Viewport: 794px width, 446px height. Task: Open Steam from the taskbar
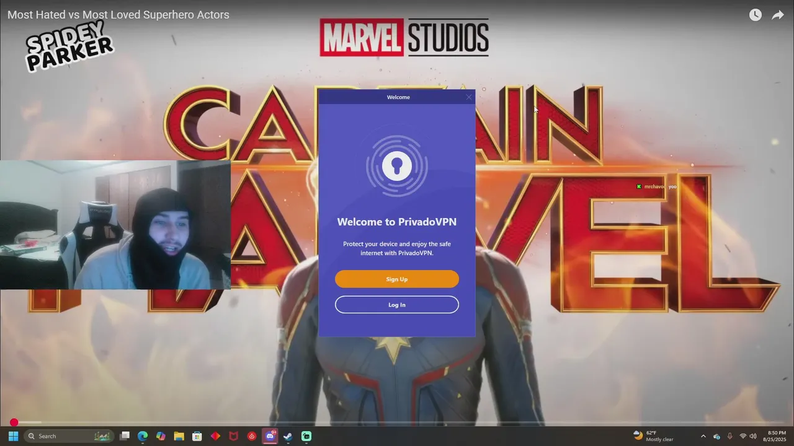coord(288,436)
